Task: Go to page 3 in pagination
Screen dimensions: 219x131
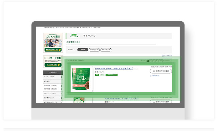Action: click(x=154, y=61)
